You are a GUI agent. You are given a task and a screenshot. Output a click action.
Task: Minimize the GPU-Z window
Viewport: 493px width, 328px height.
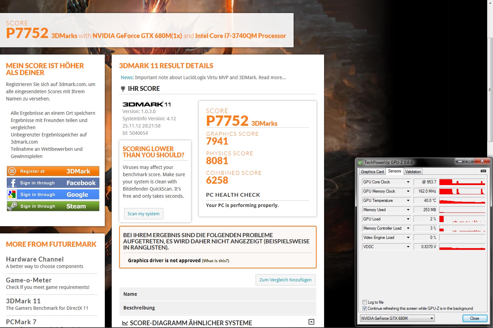pos(460,161)
